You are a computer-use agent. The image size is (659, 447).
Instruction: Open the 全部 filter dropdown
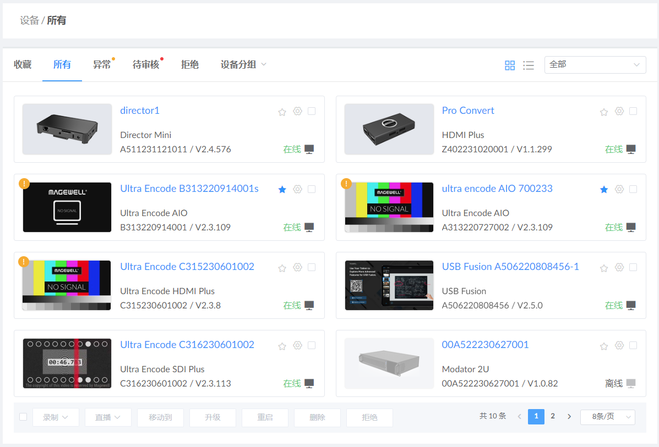click(x=595, y=65)
